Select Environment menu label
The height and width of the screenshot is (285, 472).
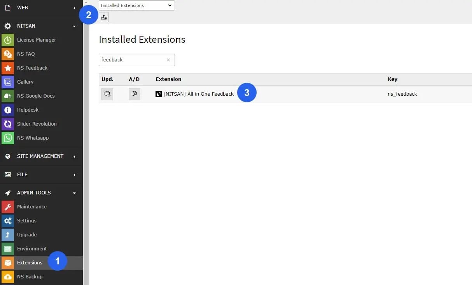(x=32, y=248)
